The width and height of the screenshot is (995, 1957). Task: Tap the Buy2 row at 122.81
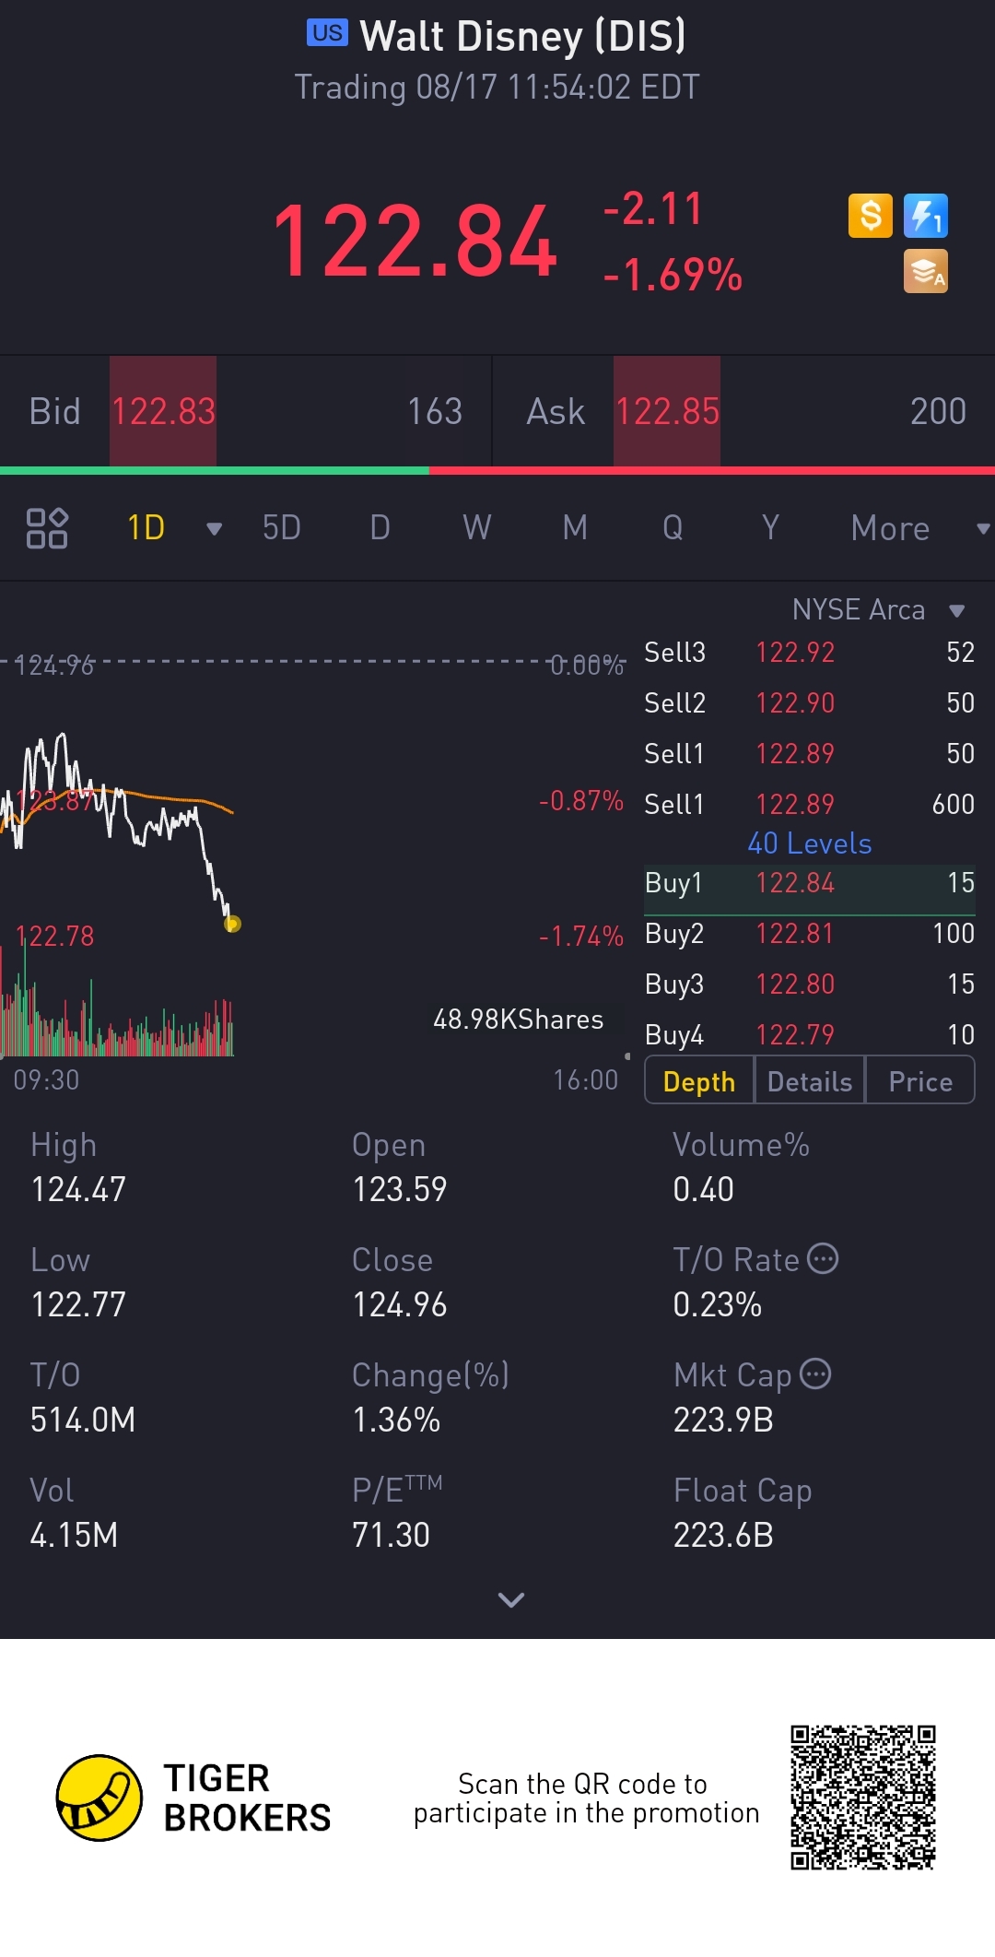pyautogui.click(x=809, y=934)
